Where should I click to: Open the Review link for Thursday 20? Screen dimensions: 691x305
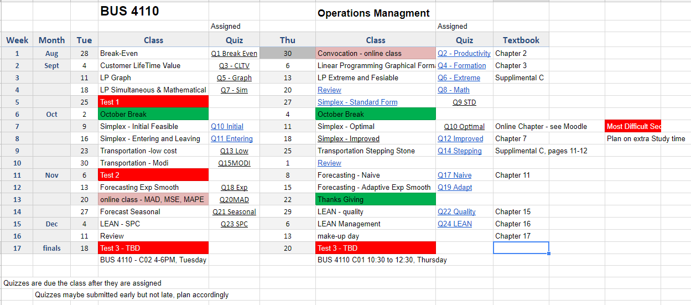point(329,90)
